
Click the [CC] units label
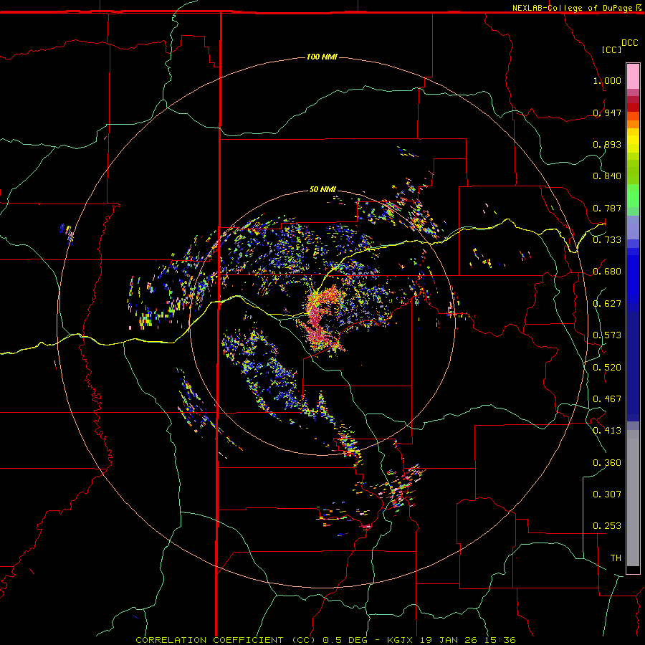pyautogui.click(x=611, y=49)
